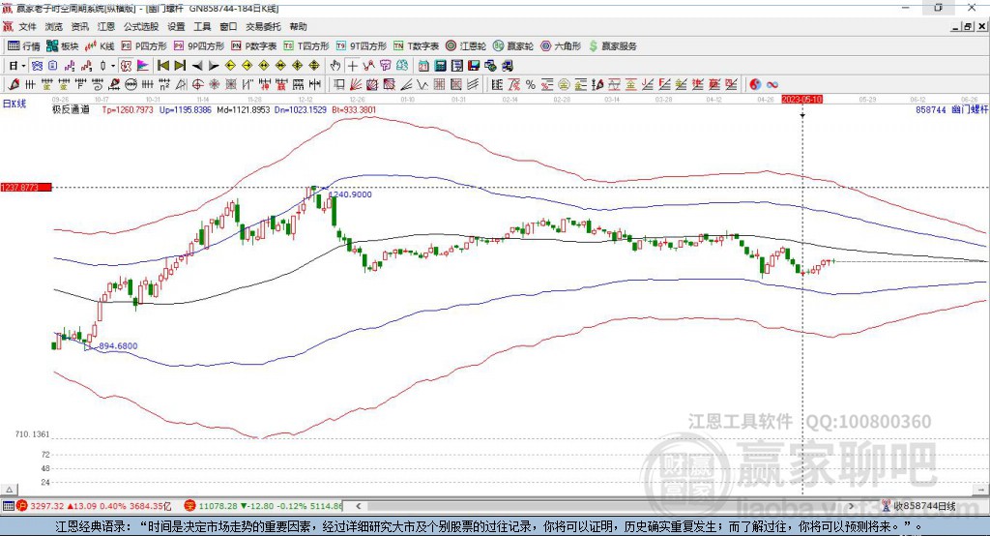The height and width of the screenshot is (536, 990).
Task: Jump to last bar icon
Action: pyautogui.click(x=180, y=66)
